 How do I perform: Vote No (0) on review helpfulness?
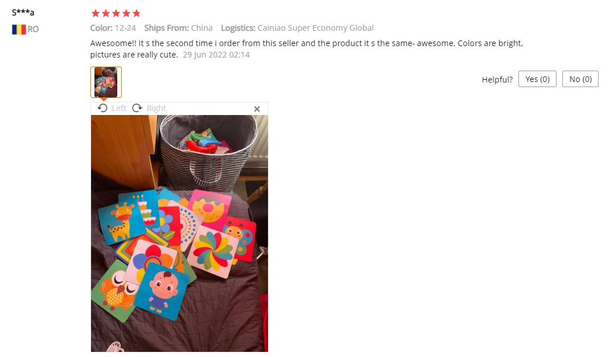click(x=580, y=79)
